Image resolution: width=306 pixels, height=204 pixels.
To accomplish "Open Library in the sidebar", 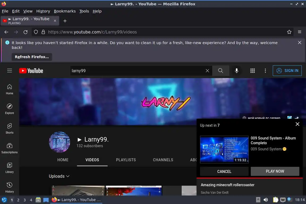I will [9, 168].
